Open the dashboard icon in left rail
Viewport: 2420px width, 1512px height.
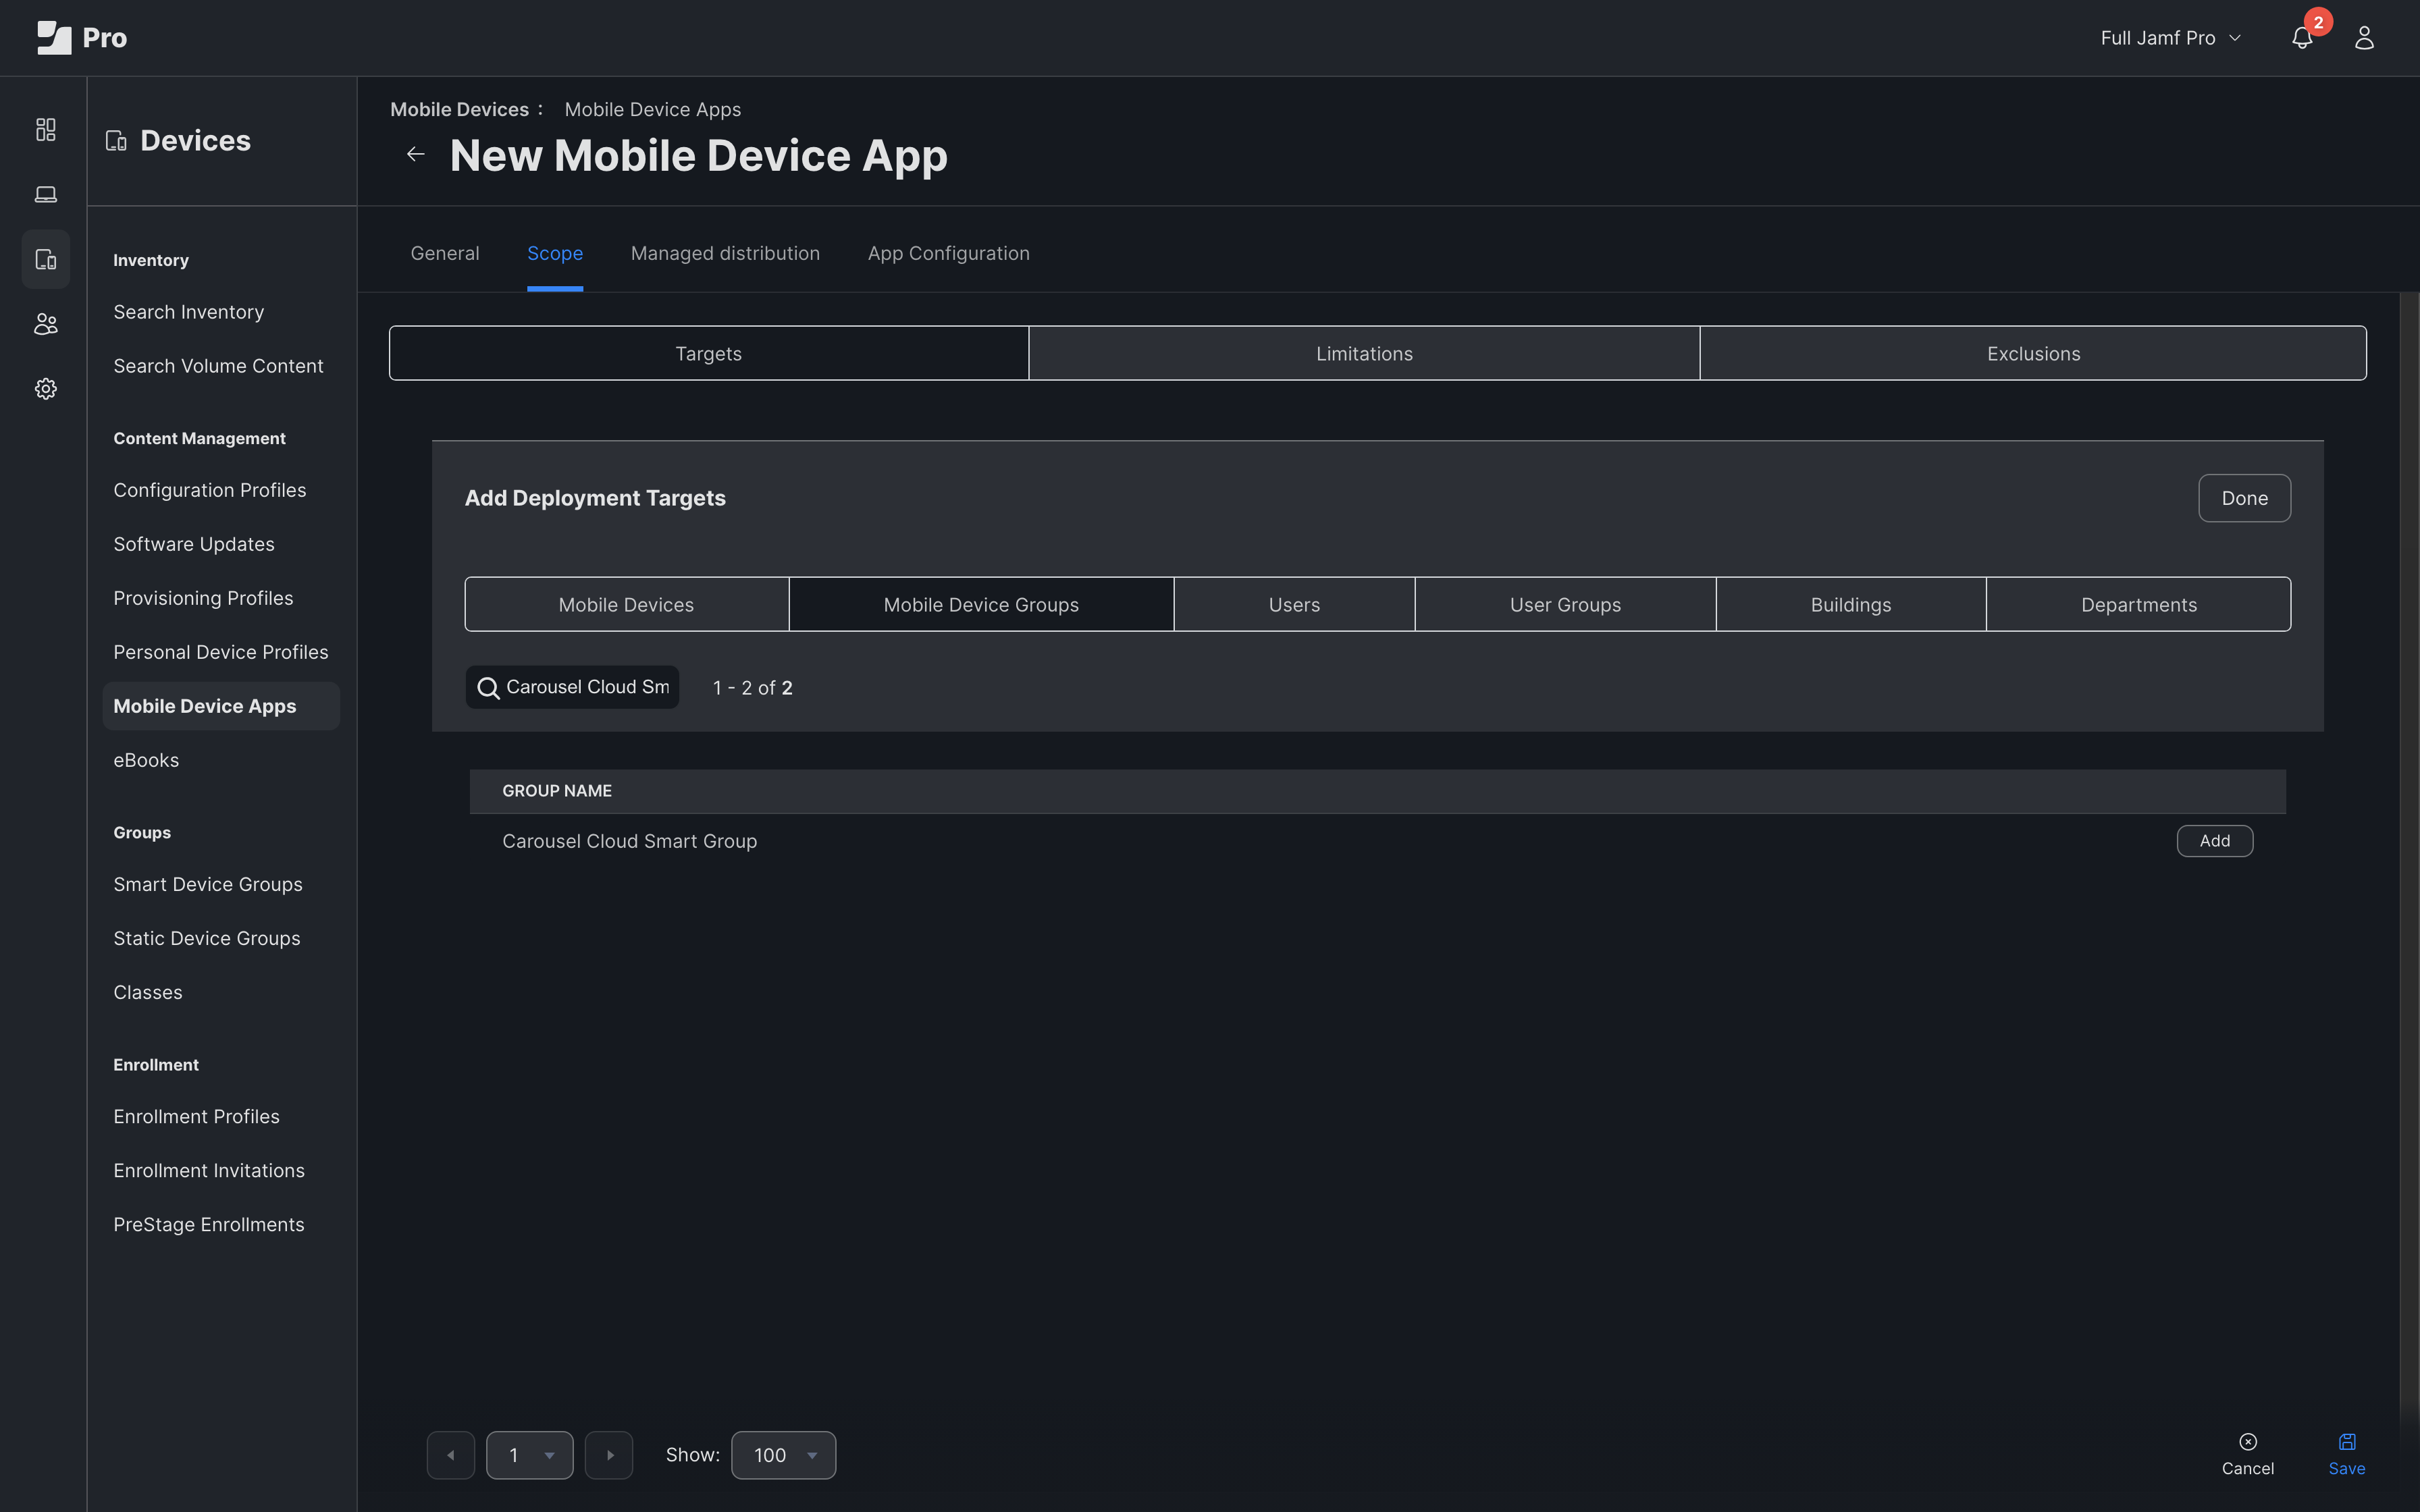tap(46, 130)
